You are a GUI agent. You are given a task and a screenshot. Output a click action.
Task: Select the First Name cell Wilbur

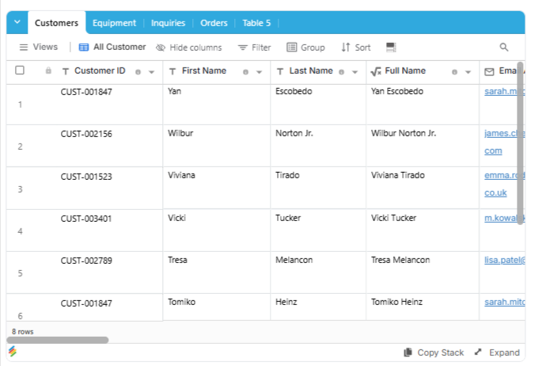point(216,146)
